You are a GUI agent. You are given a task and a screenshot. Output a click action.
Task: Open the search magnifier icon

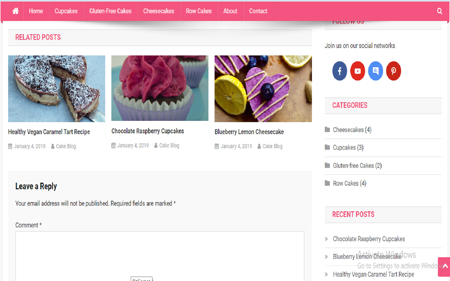coord(439,11)
